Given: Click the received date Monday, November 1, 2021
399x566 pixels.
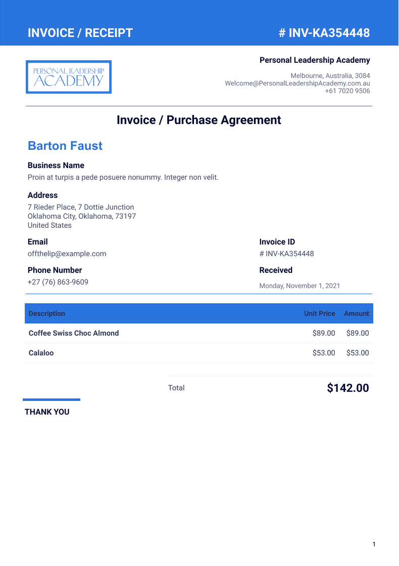Looking at the screenshot, I should click(x=300, y=286).
